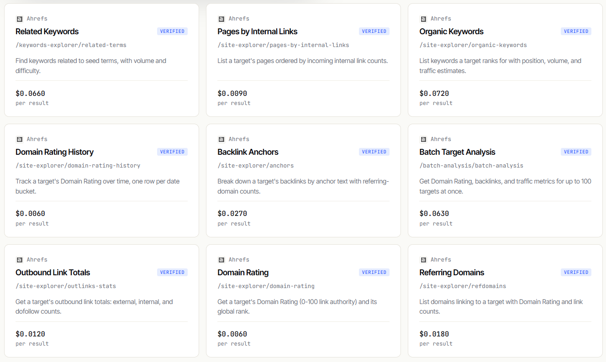
Task: Click VERIFIED badge on Organic Keywords card
Action: [x=576, y=31]
